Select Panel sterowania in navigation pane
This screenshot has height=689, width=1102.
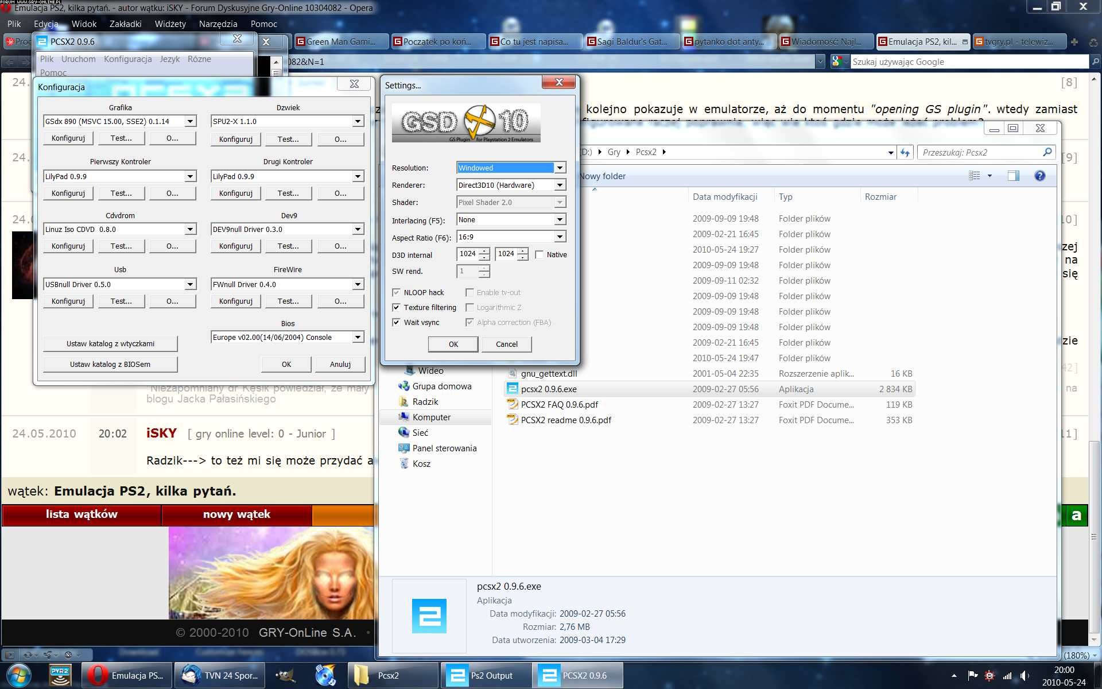[444, 448]
